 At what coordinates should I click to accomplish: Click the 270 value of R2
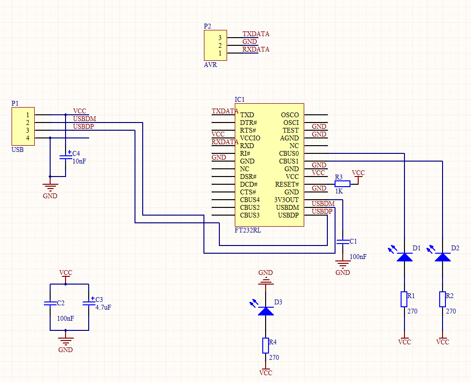pos(451,311)
